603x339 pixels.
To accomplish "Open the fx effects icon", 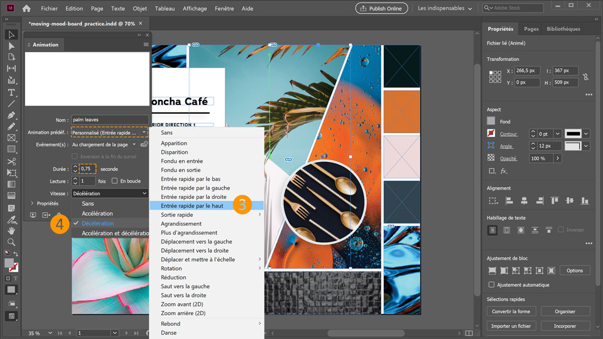I will [x=503, y=171].
